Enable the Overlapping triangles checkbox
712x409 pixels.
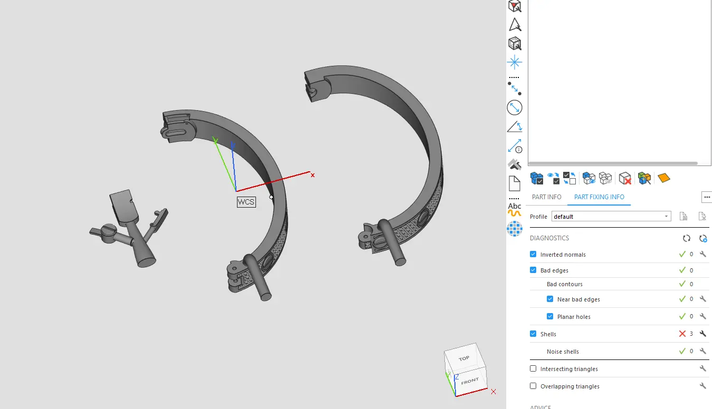click(x=533, y=386)
